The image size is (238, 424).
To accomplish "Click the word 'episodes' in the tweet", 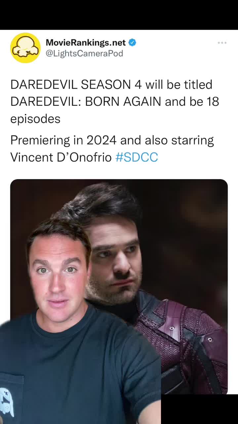I will (x=35, y=119).
